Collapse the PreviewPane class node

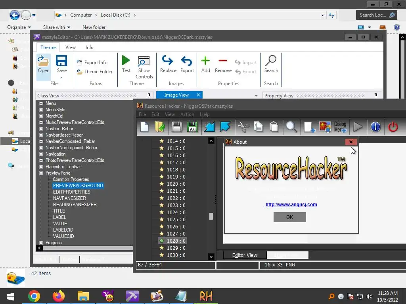coord(41,173)
